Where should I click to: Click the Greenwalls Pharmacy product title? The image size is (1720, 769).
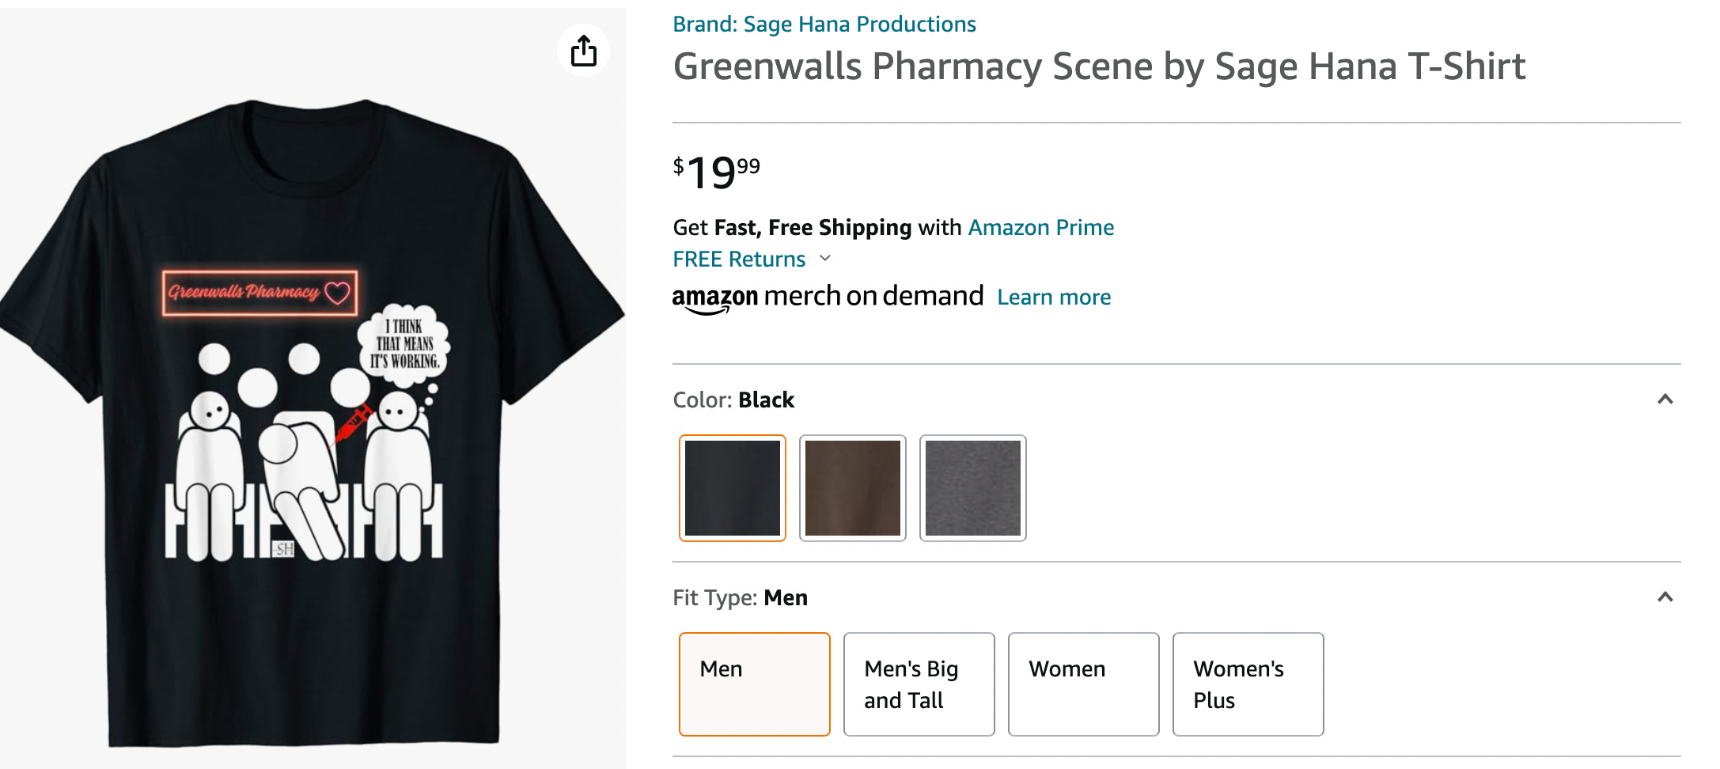click(x=1098, y=66)
